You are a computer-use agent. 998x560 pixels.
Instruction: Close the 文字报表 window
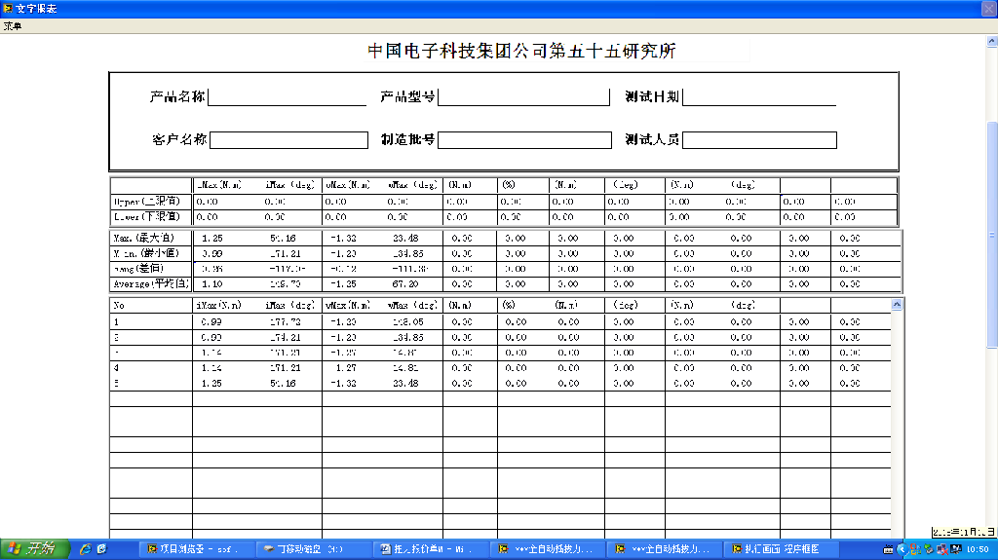[989, 8]
